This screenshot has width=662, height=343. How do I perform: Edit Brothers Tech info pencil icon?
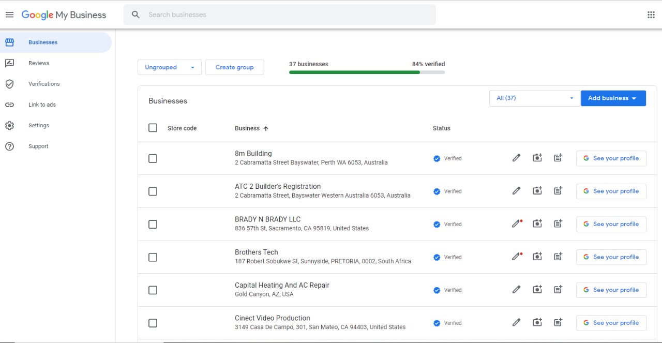click(516, 257)
